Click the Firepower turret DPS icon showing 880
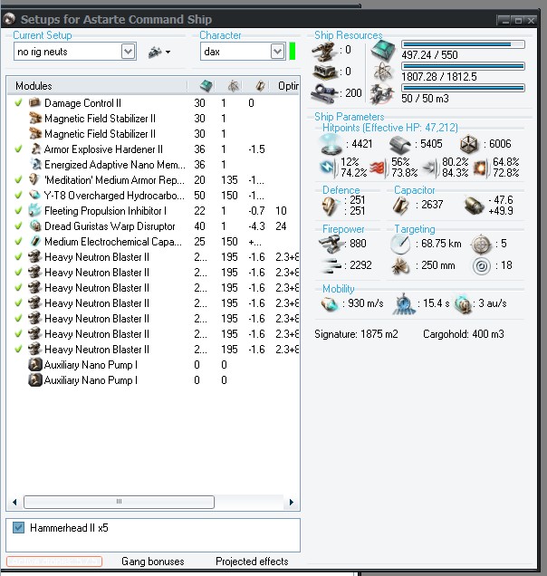547x576 pixels. pyautogui.click(x=331, y=244)
